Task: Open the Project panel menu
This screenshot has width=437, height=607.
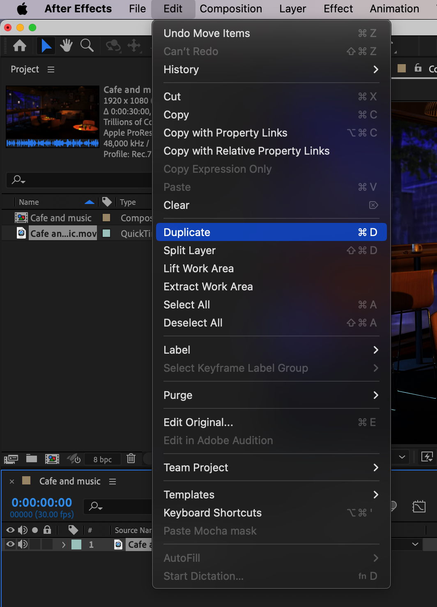Action: click(x=51, y=70)
